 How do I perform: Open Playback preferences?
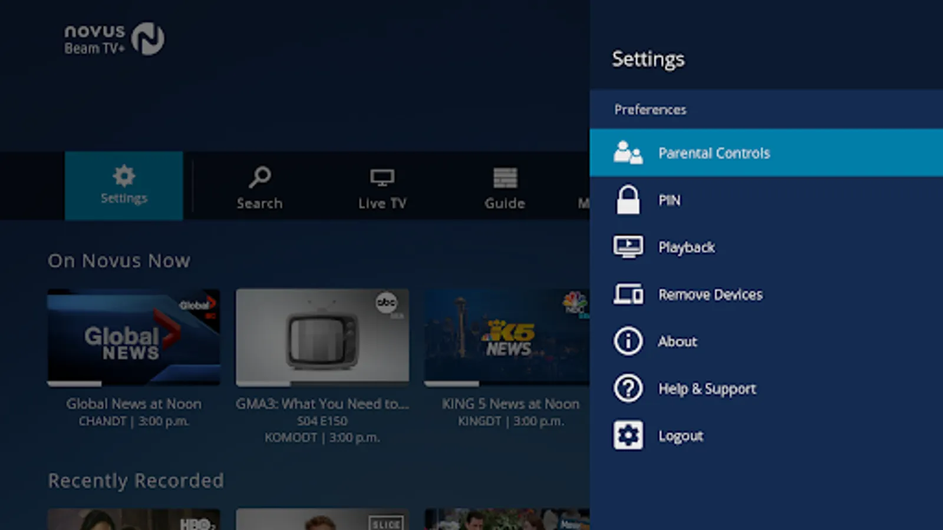pyautogui.click(x=766, y=247)
